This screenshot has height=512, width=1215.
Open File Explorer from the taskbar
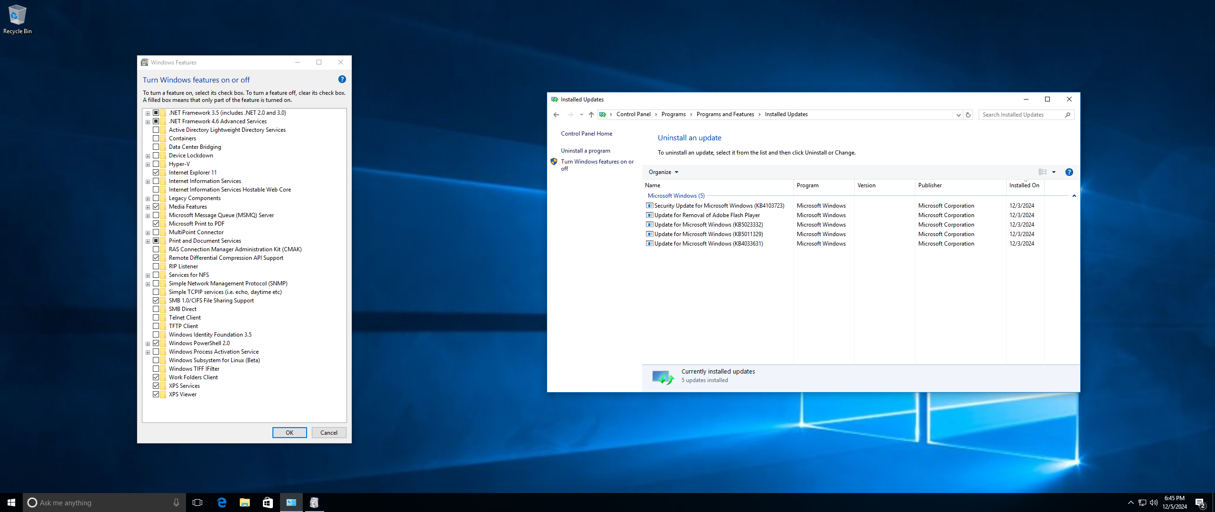(x=245, y=503)
